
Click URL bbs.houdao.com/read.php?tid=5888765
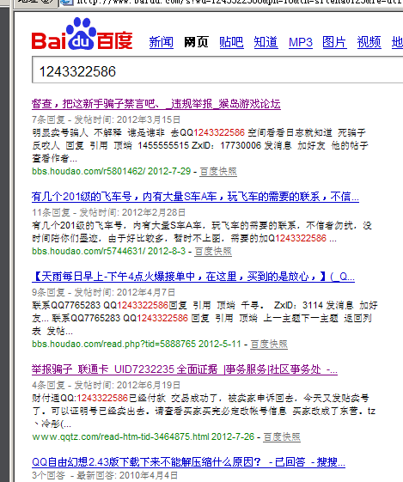point(113,344)
